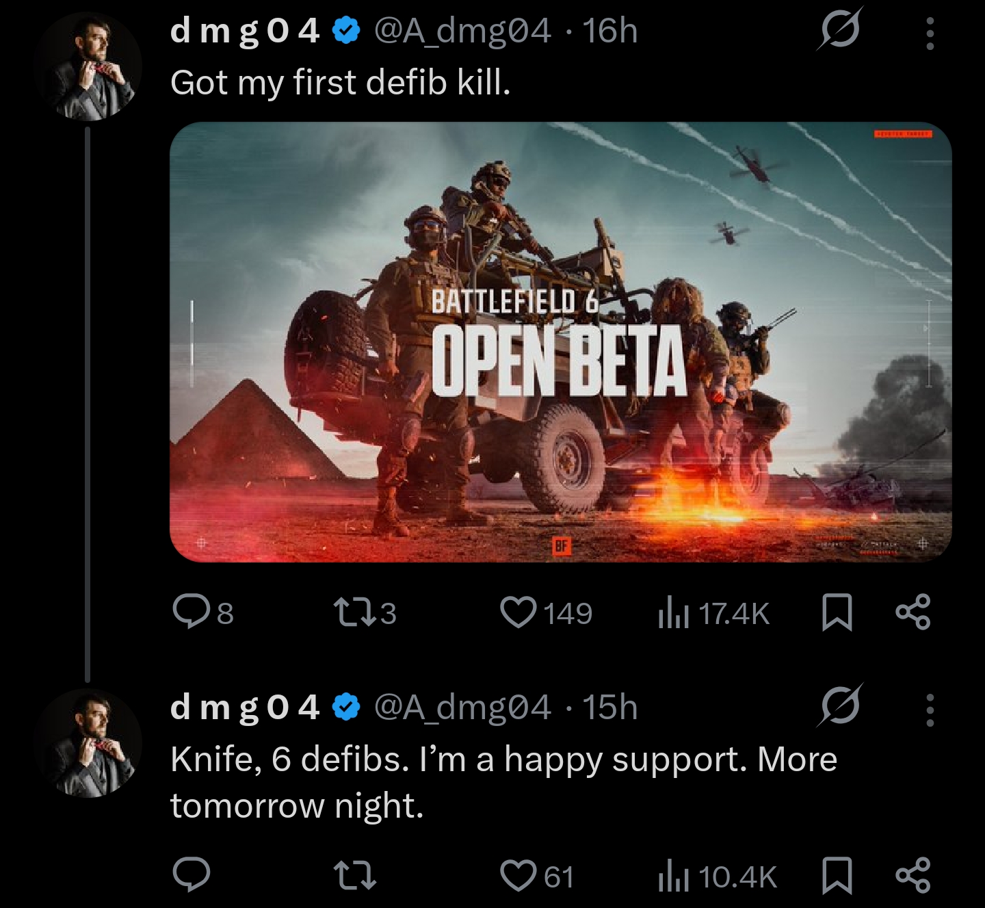View analytics showing 17.4K views

(x=713, y=613)
